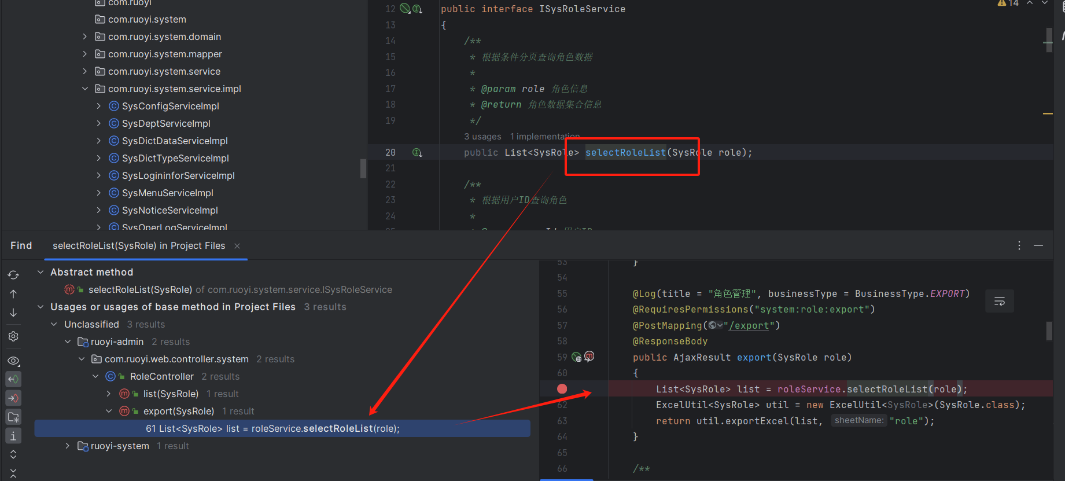Open the view options eye icon
This screenshot has height=481, width=1065.
[x=13, y=361]
